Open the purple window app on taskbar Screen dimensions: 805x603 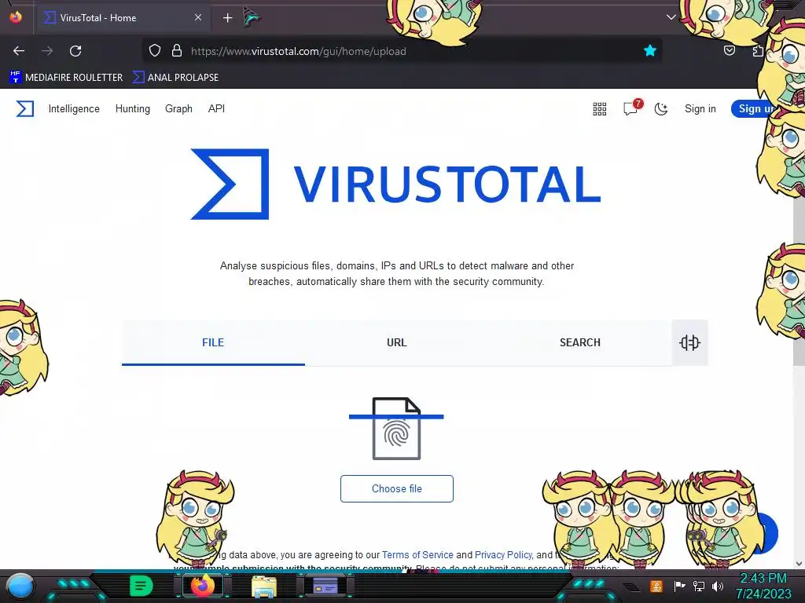point(325,586)
